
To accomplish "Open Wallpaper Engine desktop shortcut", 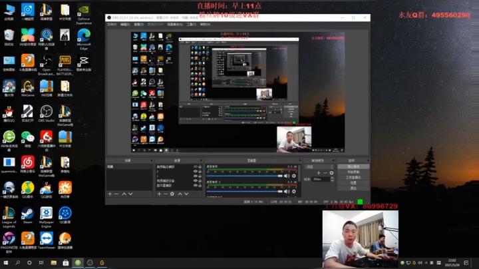I will (46, 217).
